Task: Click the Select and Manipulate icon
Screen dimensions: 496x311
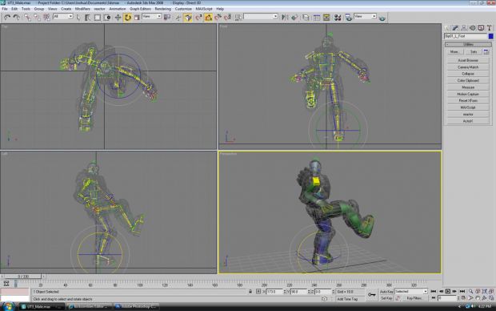Action: pyautogui.click(x=178, y=18)
